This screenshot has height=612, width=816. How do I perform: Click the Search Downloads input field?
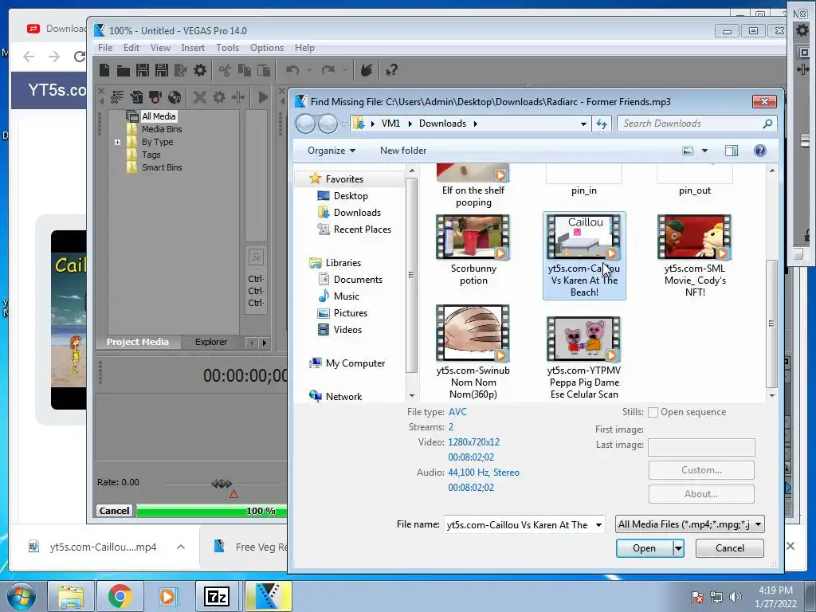pyautogui.click(x=690, y=124)
